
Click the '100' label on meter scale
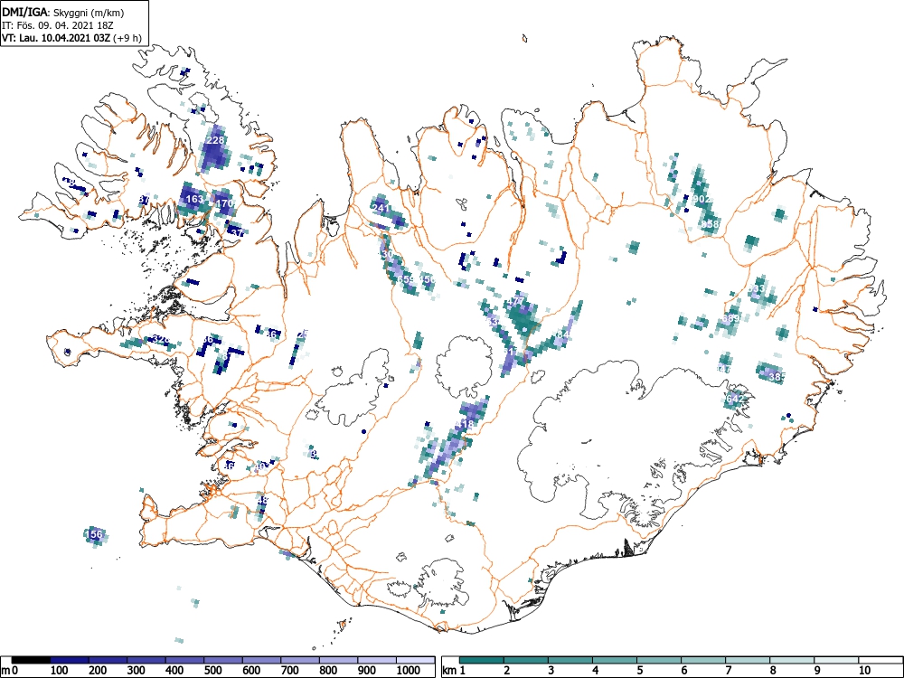[x=60, y=671]
